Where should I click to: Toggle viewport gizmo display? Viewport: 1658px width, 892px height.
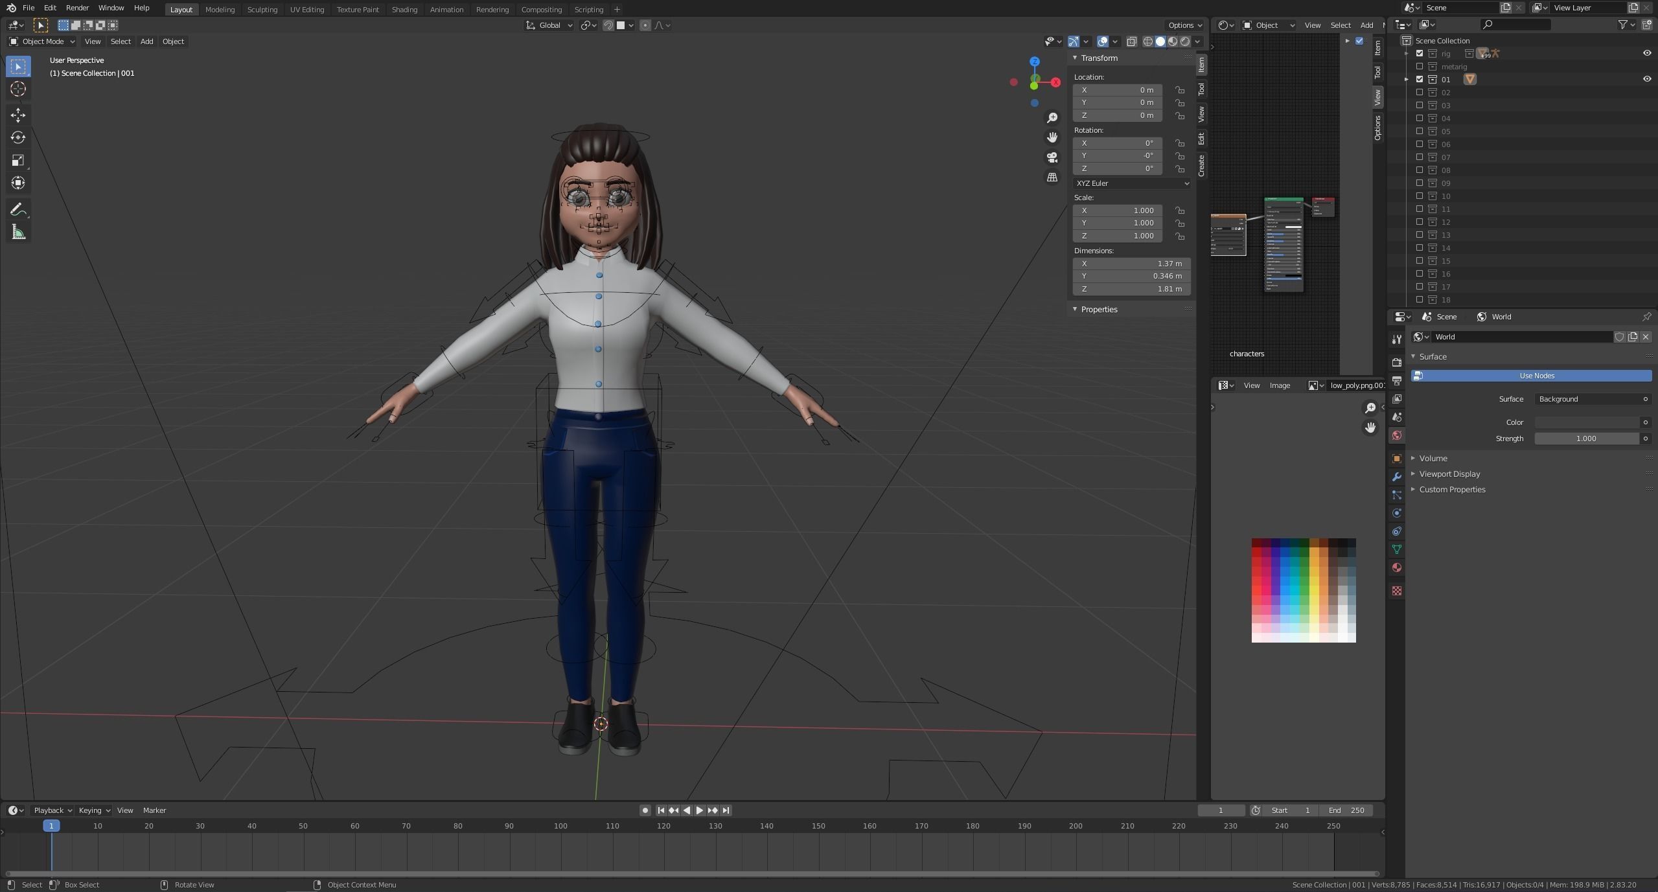[1074, 41]
